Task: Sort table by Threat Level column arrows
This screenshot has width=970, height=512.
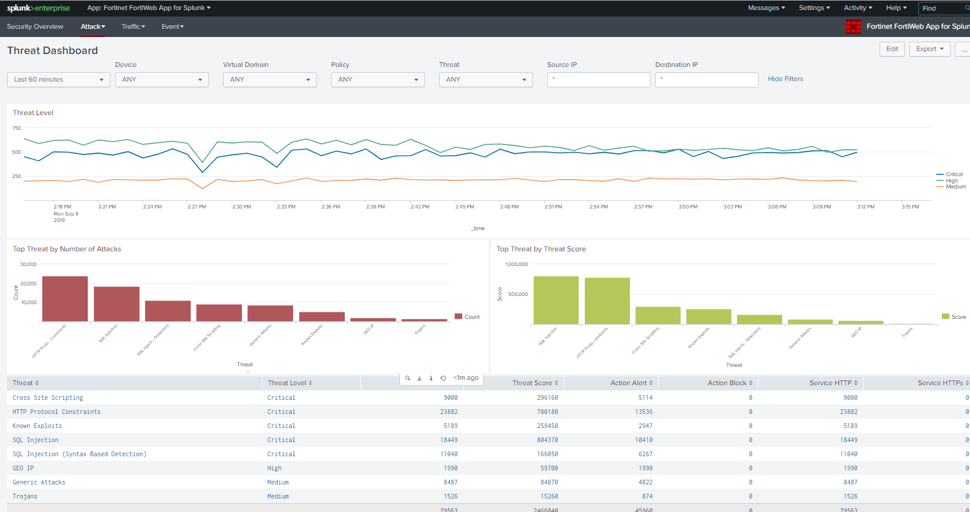Action: 310,383
